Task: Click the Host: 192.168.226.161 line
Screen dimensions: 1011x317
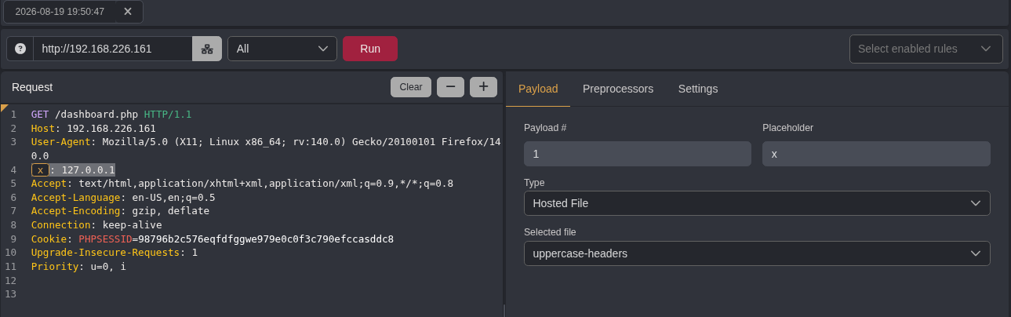Action: click(x=93, y=128)
